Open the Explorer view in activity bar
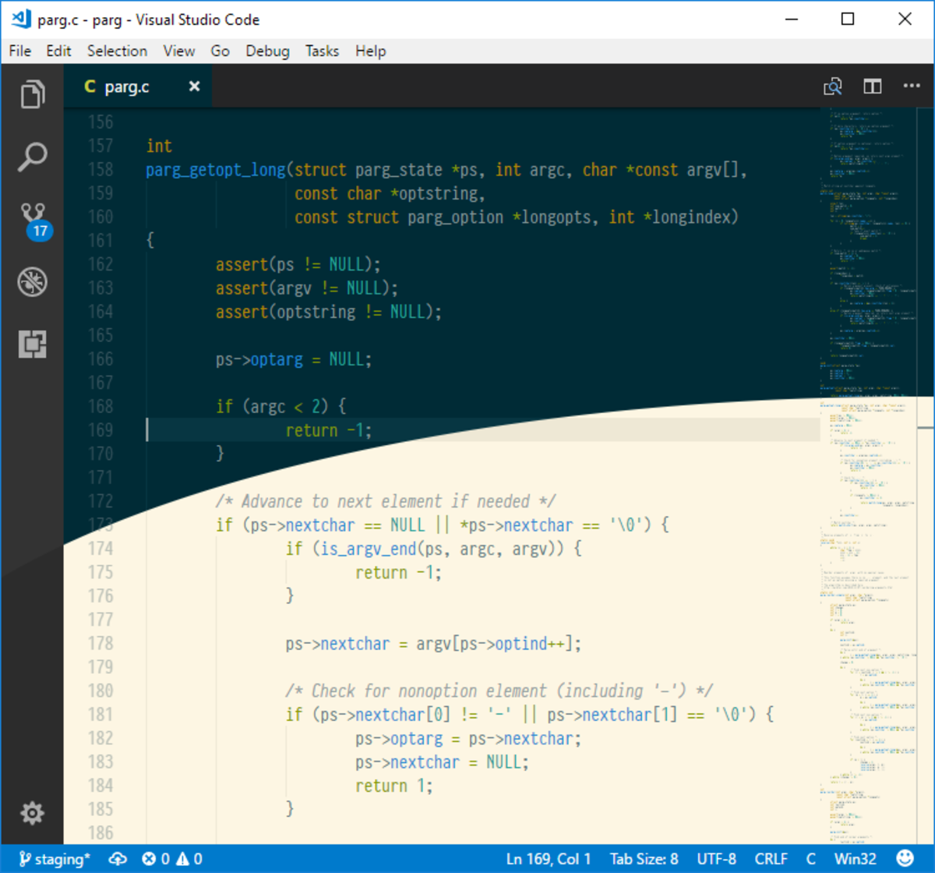 point(32,94)
